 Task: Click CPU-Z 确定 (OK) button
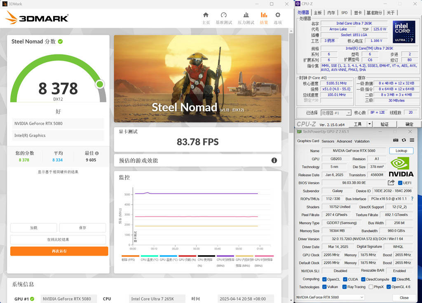(409, 124)
